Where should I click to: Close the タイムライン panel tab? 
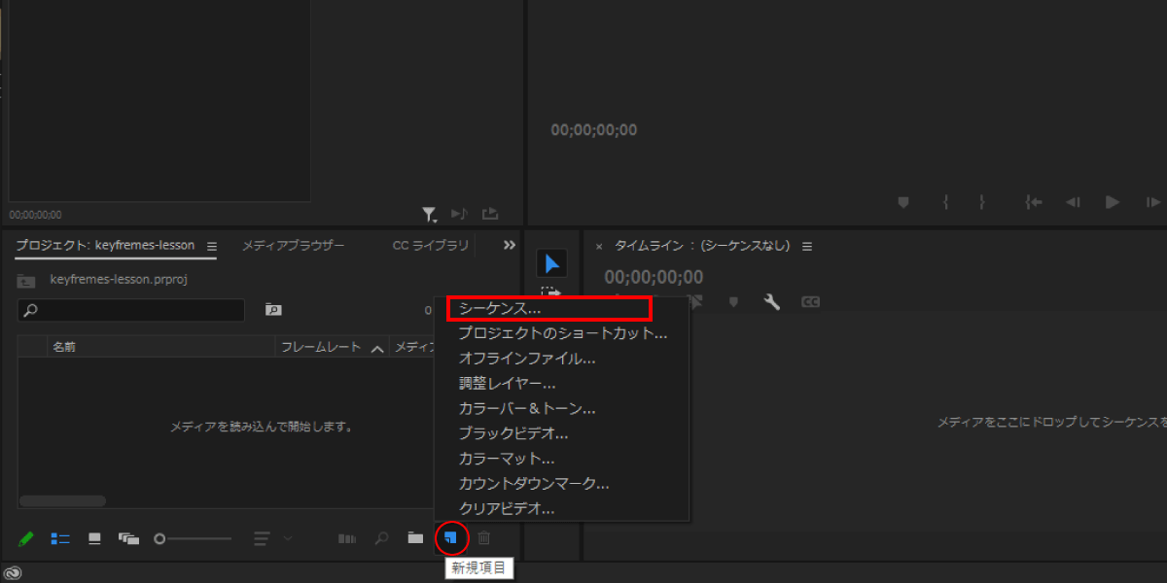pos(599,246)
